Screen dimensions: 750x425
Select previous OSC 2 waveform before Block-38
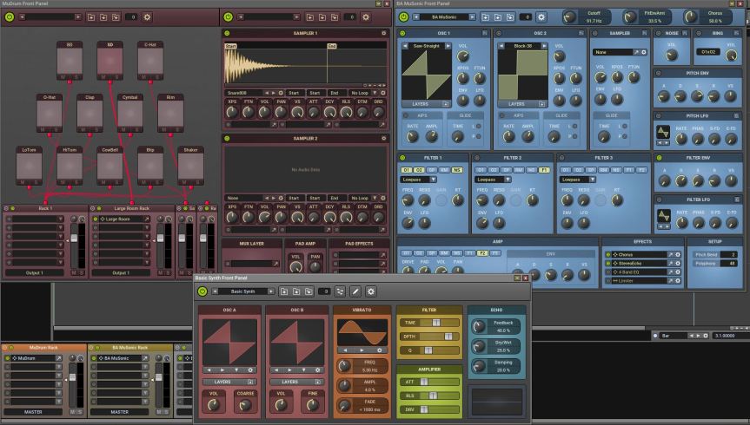pos(501,46)
